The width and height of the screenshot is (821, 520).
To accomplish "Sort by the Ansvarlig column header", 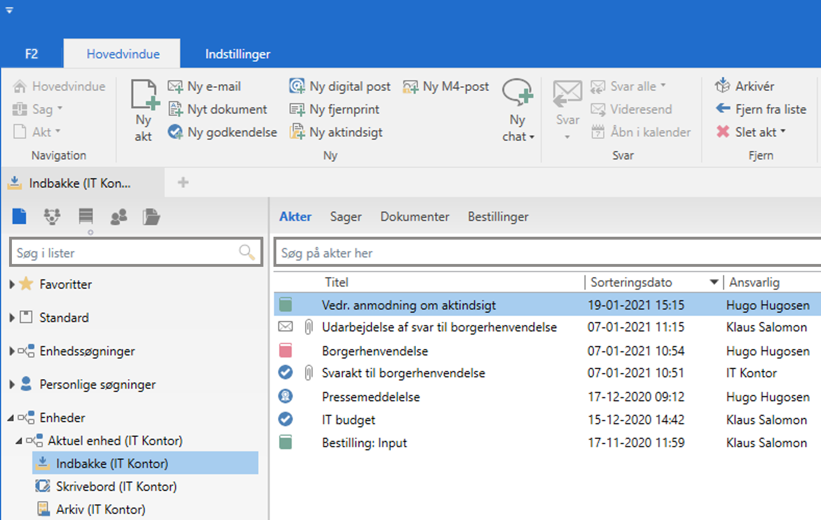I will point(754,282).
